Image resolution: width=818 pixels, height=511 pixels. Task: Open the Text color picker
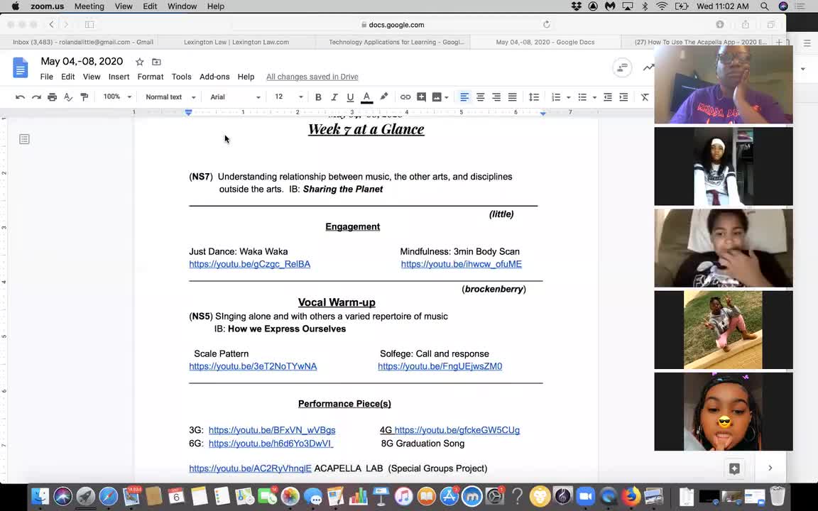click(366, 97)
